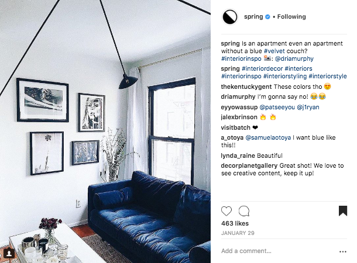
Task: Open the #velvet hashtag link
Action: (274, 51)
